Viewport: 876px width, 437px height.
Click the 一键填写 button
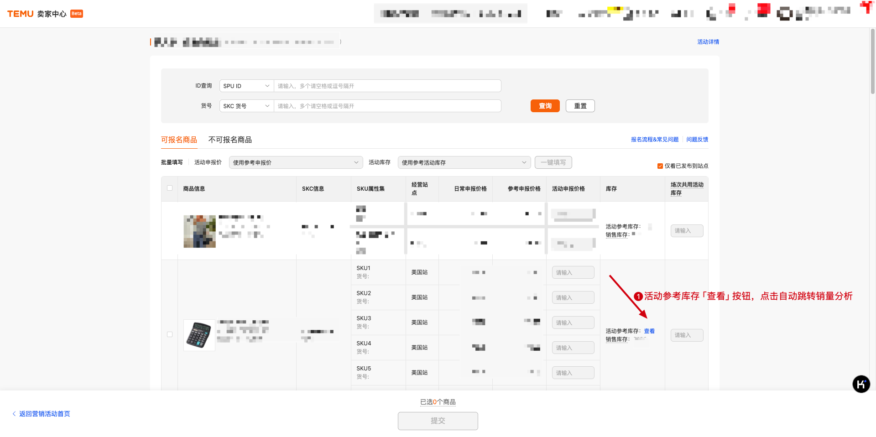pos(553,162)
